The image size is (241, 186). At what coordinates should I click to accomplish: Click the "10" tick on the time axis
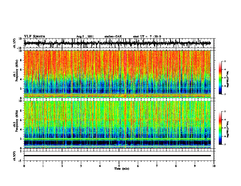coord(214,166)
